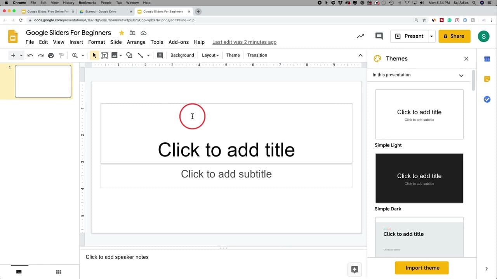Open the Insert menu
497x279 pixels.
pos(76,42)
